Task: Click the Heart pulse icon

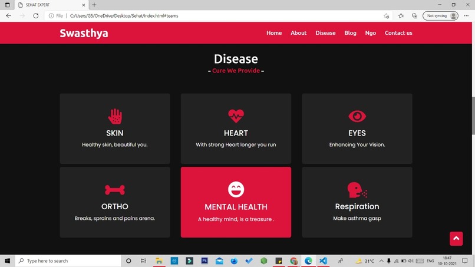Action: click(236, 116)
